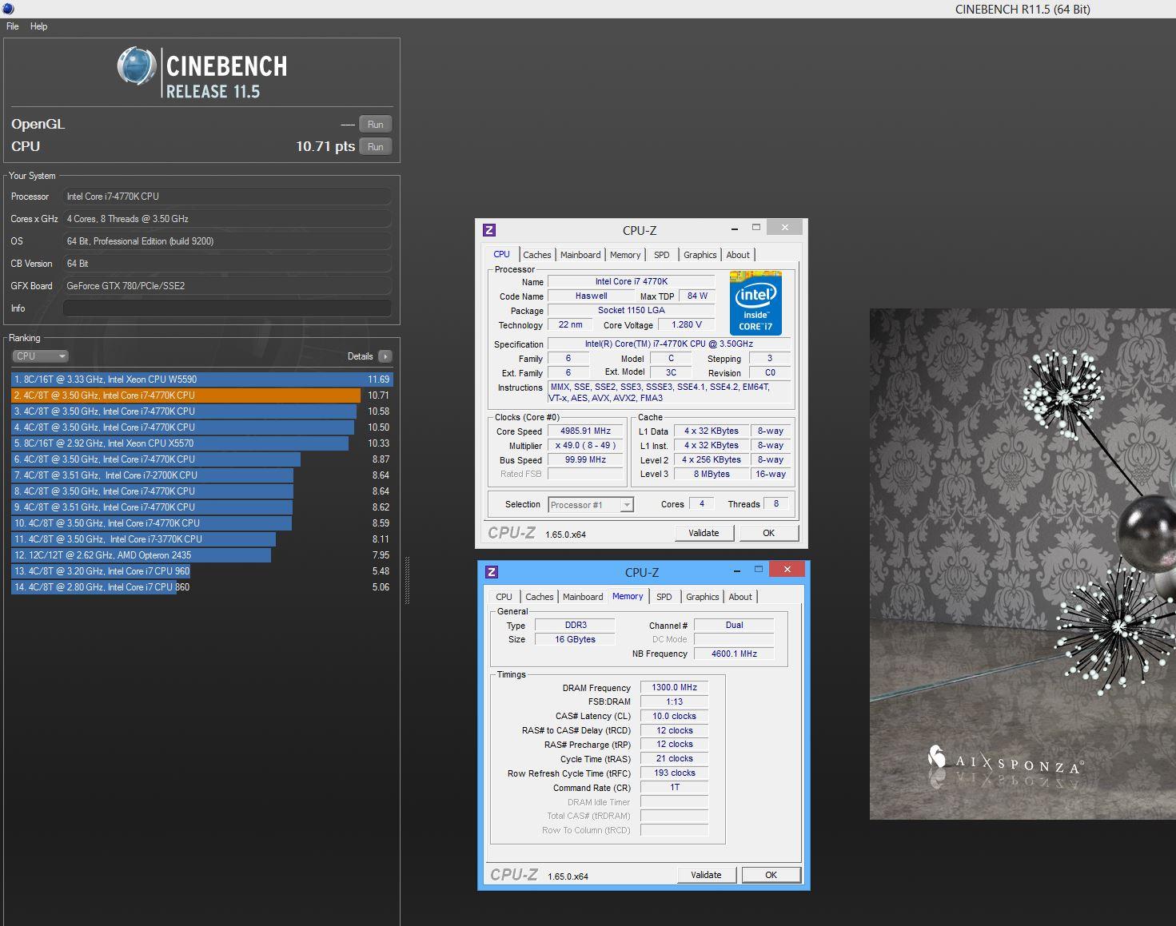Select ranking row scoring 10.58
This screenshot has height=926, width=1176.
click(x=201, y=411)
